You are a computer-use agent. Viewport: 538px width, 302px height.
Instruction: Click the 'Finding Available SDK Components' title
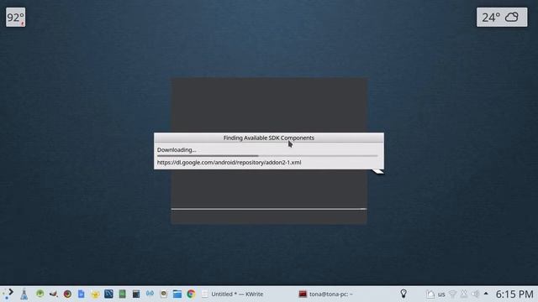(x=269, y=138)
